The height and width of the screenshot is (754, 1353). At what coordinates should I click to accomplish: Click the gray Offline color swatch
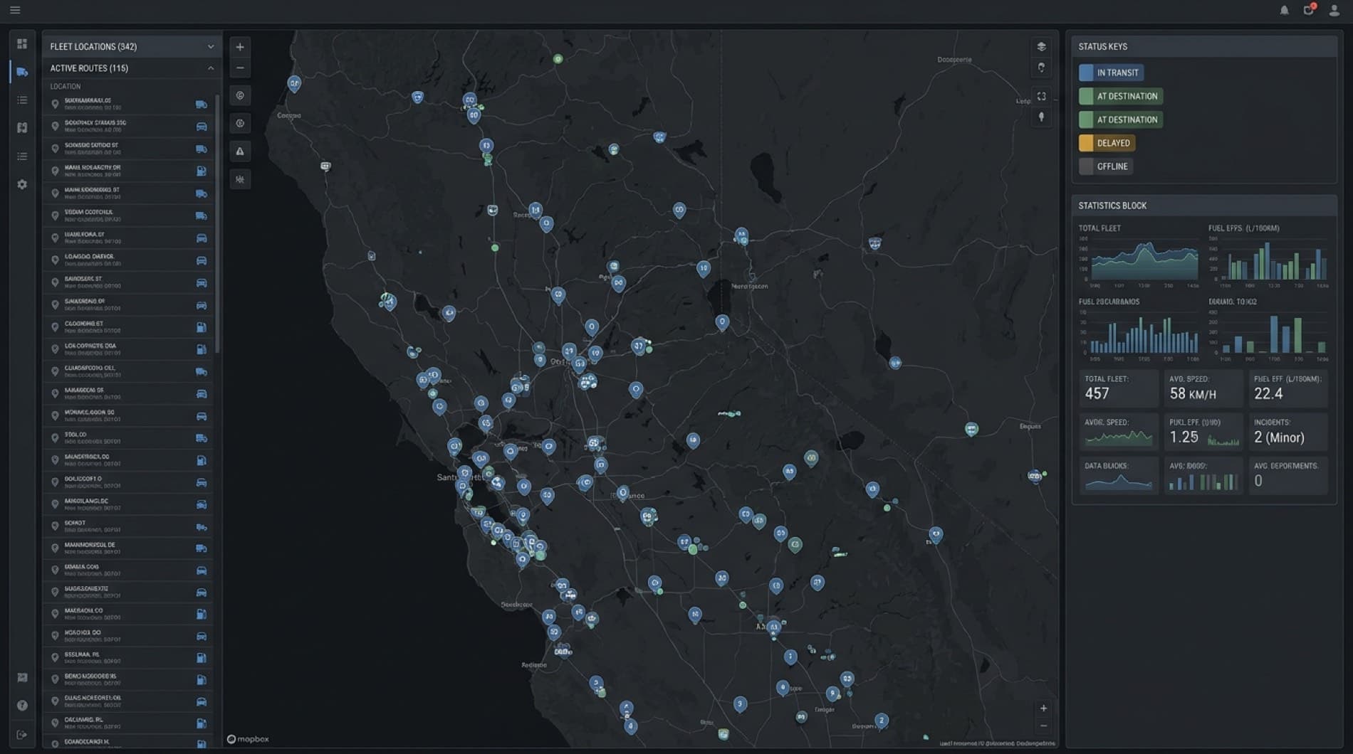[x=1086, y=166]
